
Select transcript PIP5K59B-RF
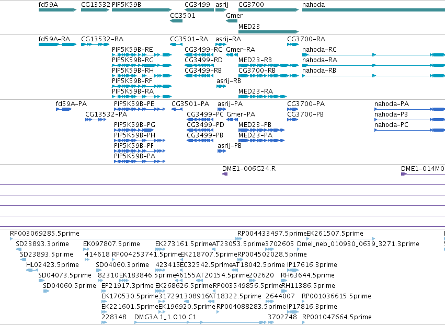(x=132, y=81)
